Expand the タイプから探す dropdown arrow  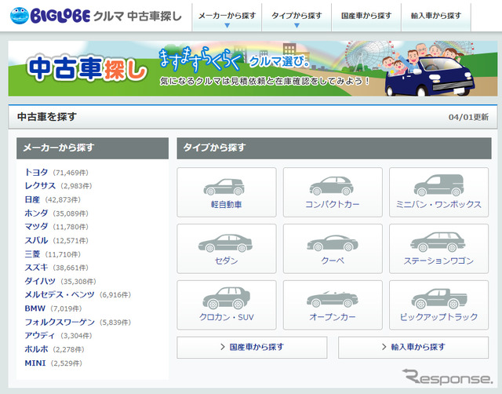[296, 25]
